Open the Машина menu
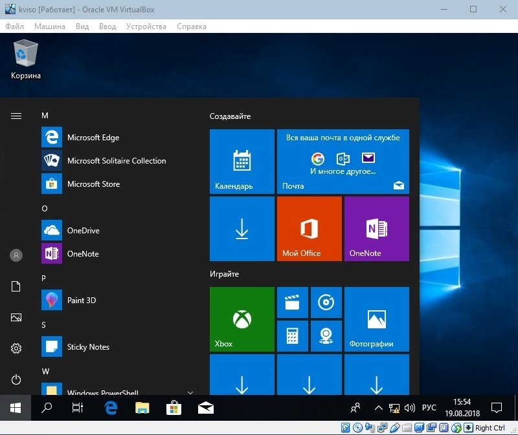 click(50, 27)
